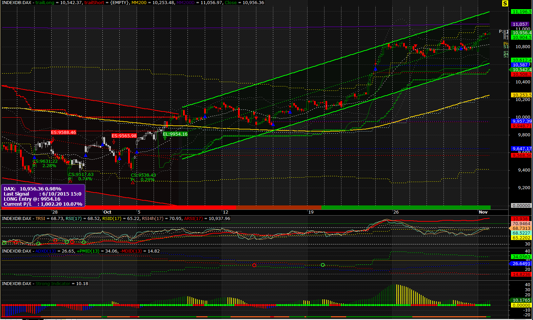Click the ES:9565.98 short entry label
This screenshot has height=320, width=533.
pyautogui.click(x=124, y=136)
